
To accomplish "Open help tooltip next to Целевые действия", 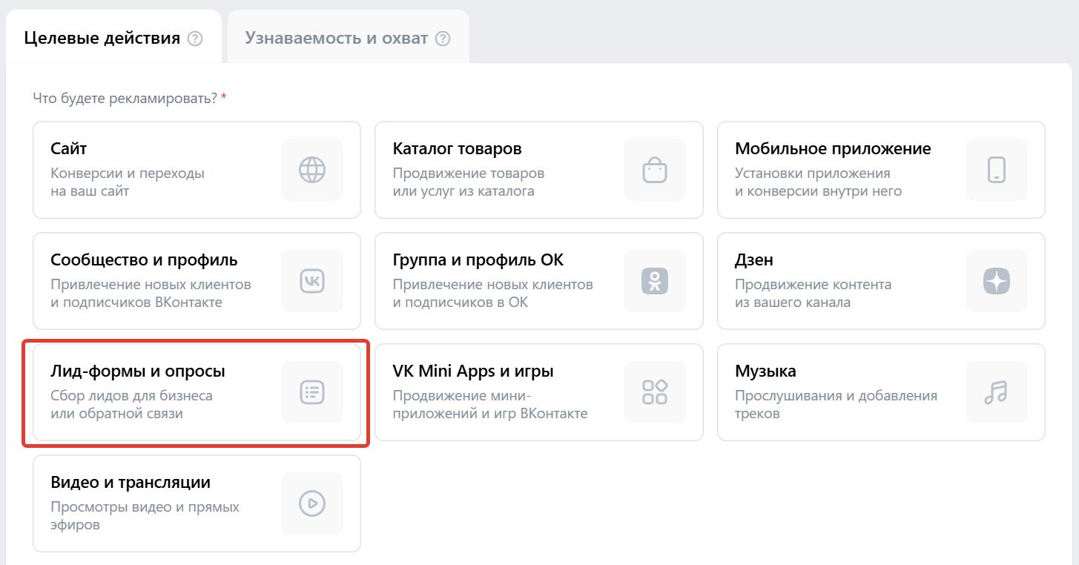I will coord(195,39).
